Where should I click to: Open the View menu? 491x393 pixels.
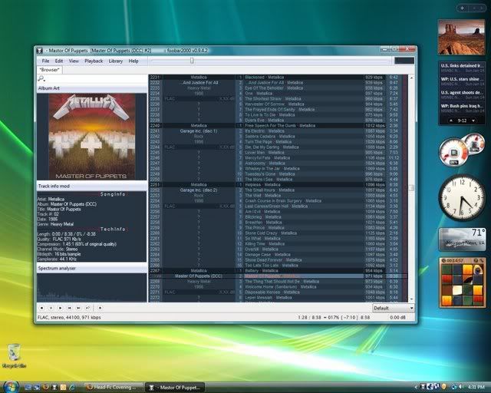(x=74, y=61)
